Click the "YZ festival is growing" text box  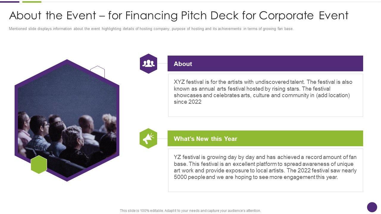tap(265, 170)
